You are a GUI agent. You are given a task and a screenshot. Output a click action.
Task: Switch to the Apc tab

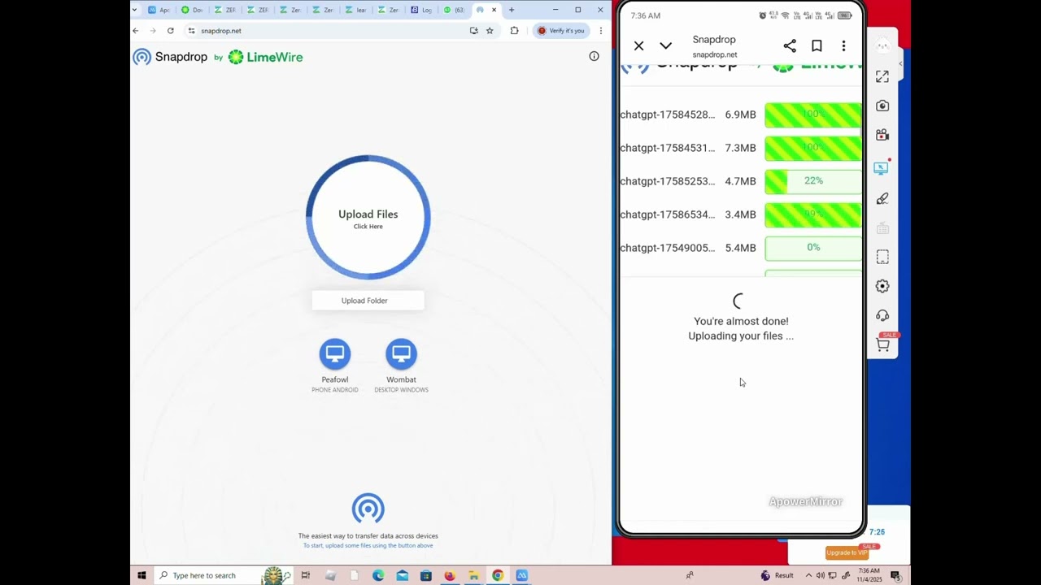pos(159,10)
